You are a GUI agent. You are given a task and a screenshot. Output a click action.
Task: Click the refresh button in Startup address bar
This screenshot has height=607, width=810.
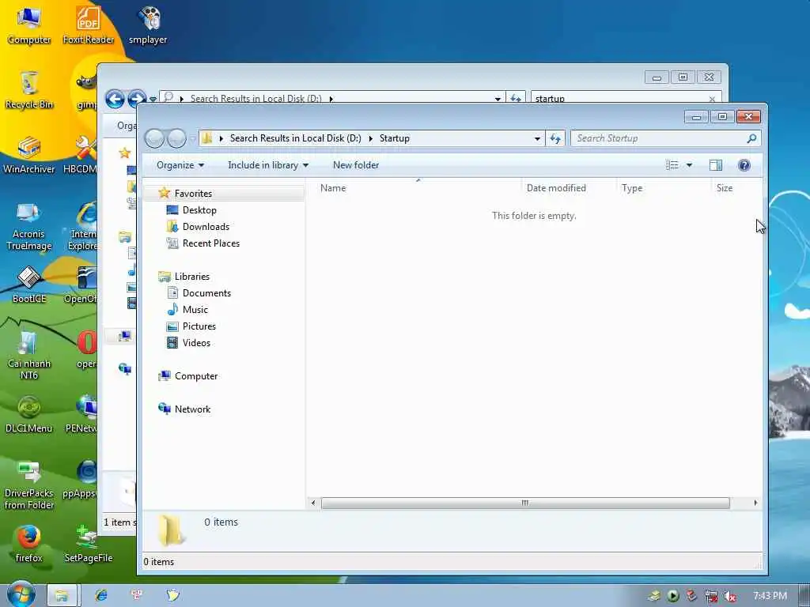tap(555, 138)
